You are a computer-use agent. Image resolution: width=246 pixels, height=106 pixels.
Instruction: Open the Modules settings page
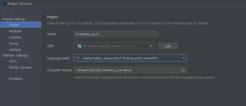click(x=15, y=31)
